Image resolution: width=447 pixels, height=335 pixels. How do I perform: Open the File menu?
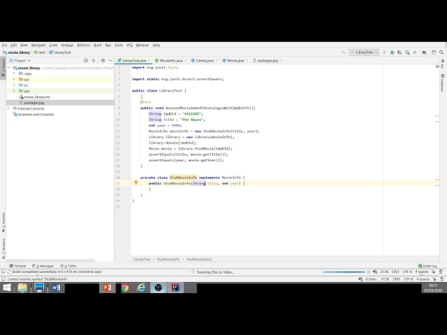(4, 45)
